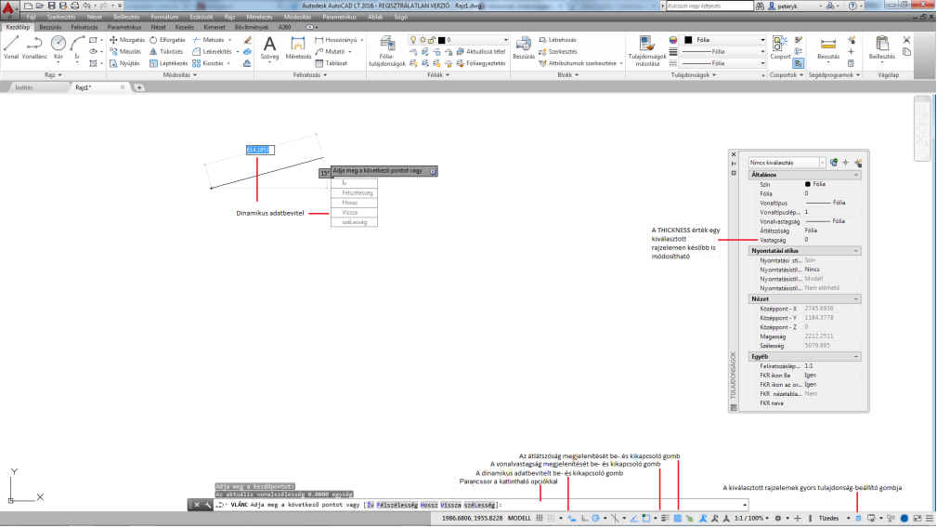Toggle the grid display in status bar

540,519
